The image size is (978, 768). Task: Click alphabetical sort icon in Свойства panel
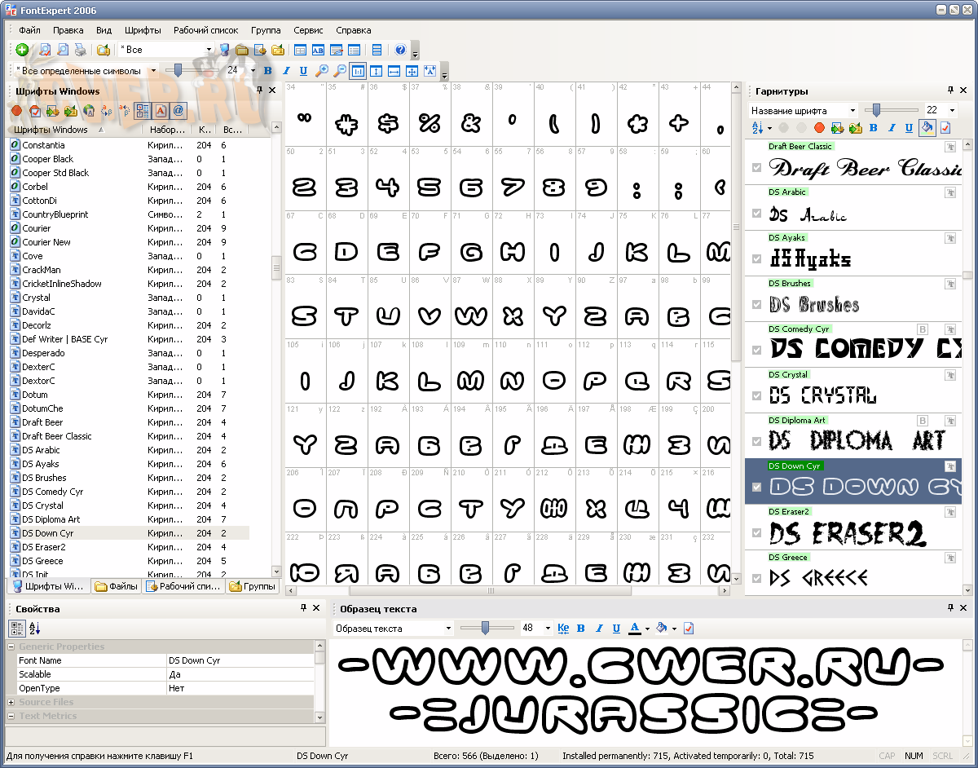tap(34, 629)
